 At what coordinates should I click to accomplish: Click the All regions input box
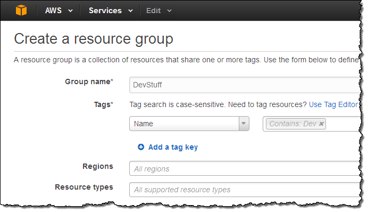pos(245,168)
